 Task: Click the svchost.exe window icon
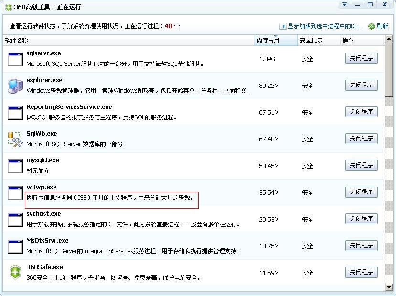[15, 220]
